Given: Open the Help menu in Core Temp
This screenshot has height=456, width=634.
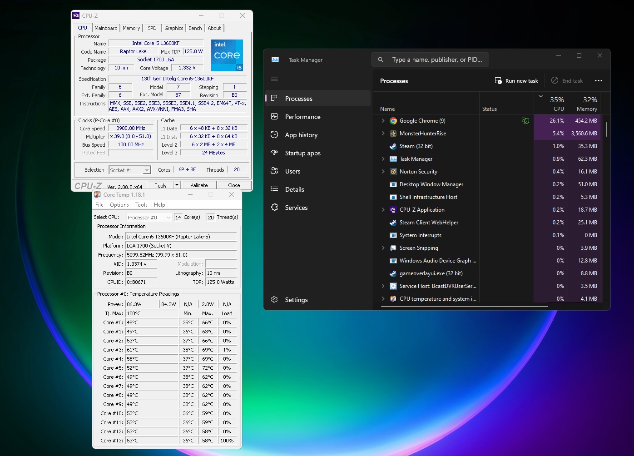Looking at the screenshot, I should tap(159, 205).
